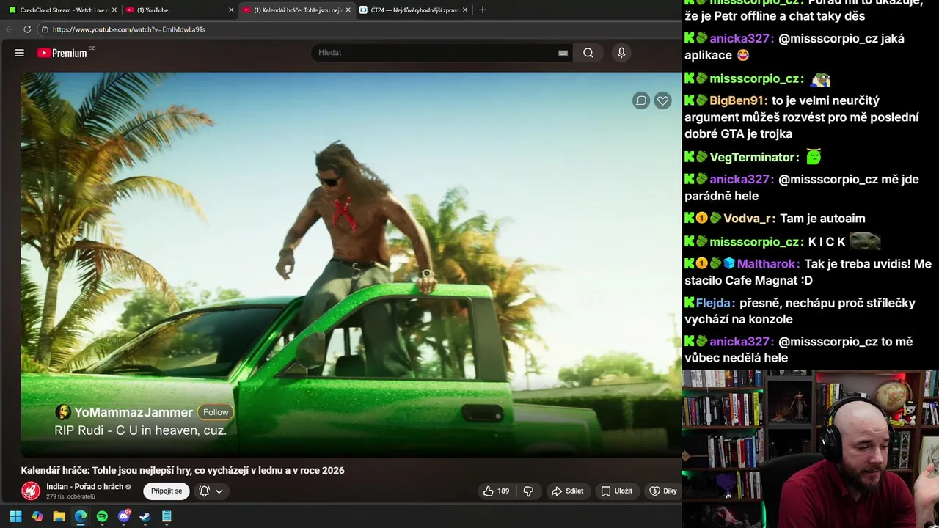Like the video with thumbs up

pyautogui.click(x=496, y=491)
